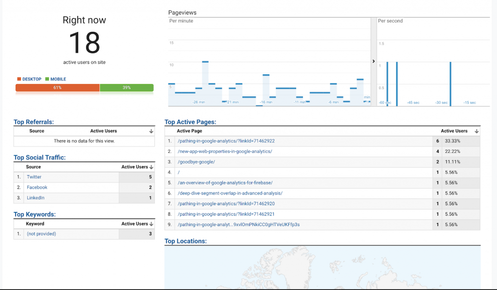
Task: Open pathing page with linkId=71462920
Action: [x=226, y=204]
